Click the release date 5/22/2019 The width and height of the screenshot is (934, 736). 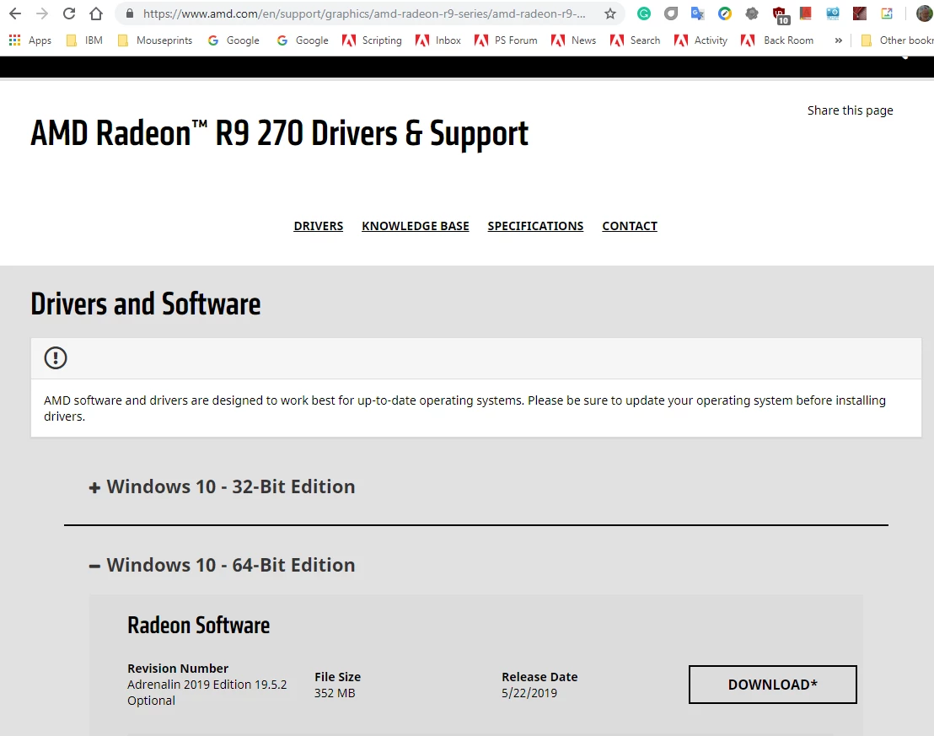coord(529,693)
